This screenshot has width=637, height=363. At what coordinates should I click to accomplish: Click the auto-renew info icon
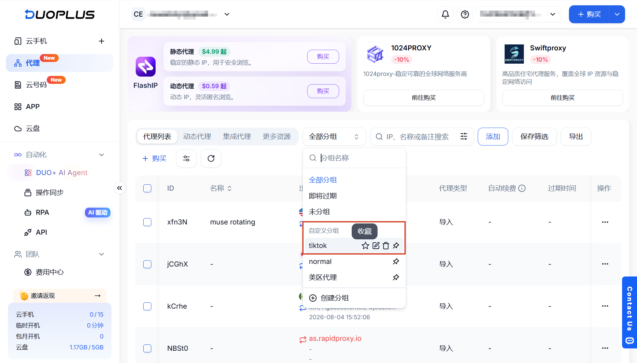click(522, 188)
